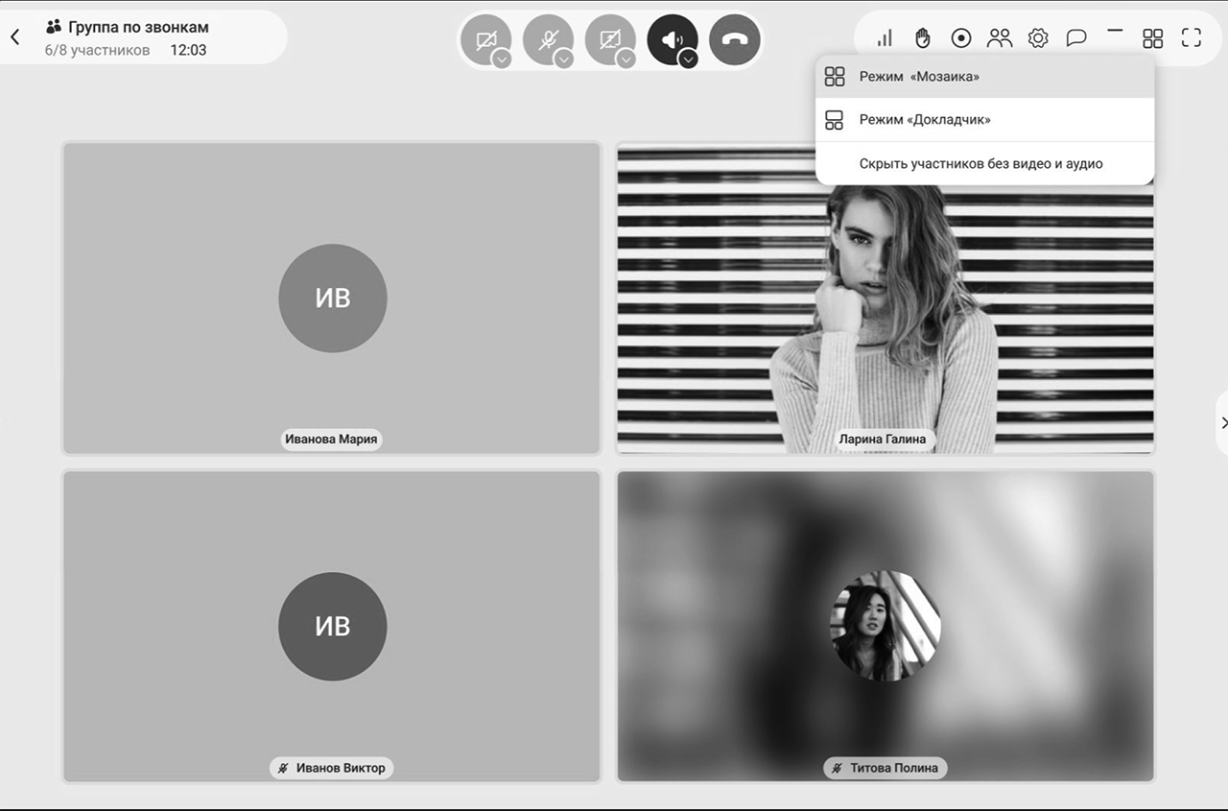1228x811 pixels.
Task: Open speaker output options dropdown arrow
Action: pos(688,60)
